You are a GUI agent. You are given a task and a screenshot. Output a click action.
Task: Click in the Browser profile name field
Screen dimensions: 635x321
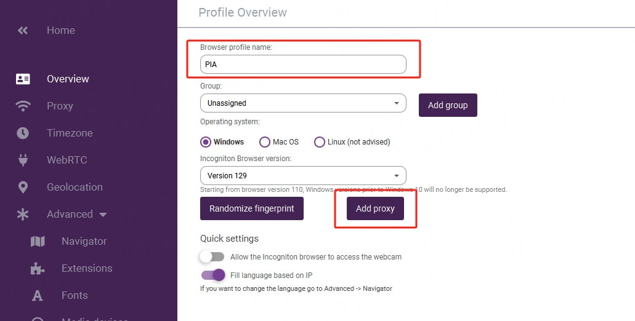302,64
